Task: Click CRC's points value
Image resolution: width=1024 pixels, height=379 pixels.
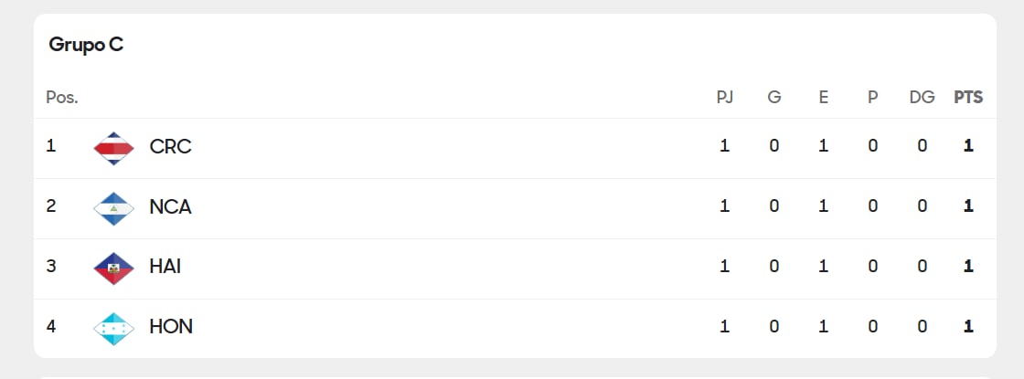Action: tap(968, 146)
